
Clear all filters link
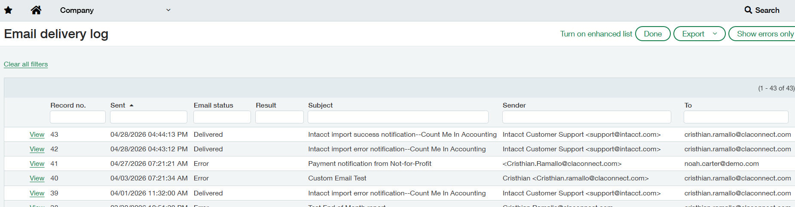point(26,64)
